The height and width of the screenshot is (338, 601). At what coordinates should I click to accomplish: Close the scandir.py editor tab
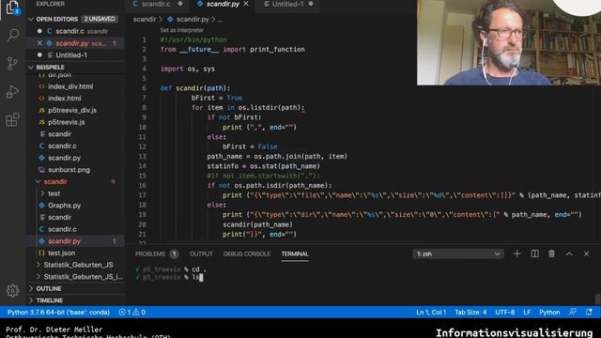click(246, 4)
